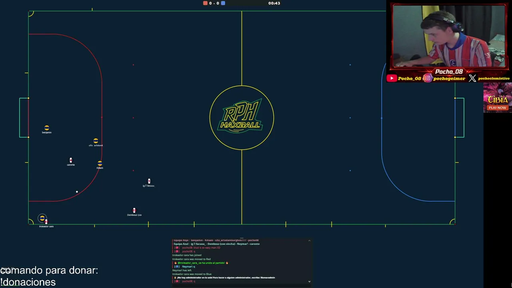
Task: Click 'troleador cara has joined' message
Action: click(x=187, y=255)
